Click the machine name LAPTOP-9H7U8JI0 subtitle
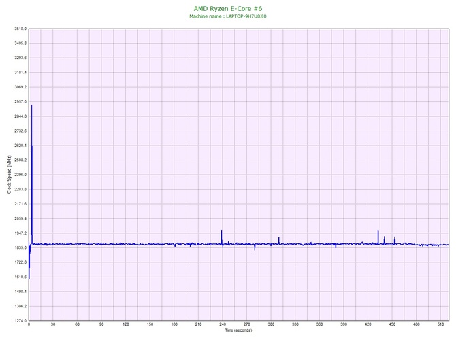Screen dimensions: 456x342 point(228,16)
